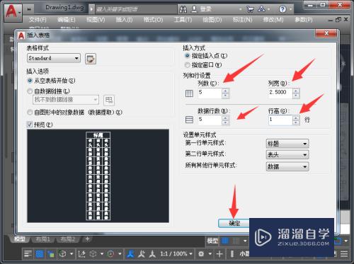Open the 插入(I) menu
354x264 pixels.
pyautogui.click(x=124, y=20)
